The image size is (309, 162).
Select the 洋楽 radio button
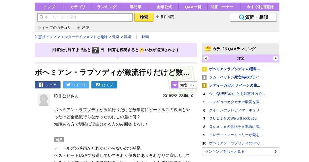point(79,28)
